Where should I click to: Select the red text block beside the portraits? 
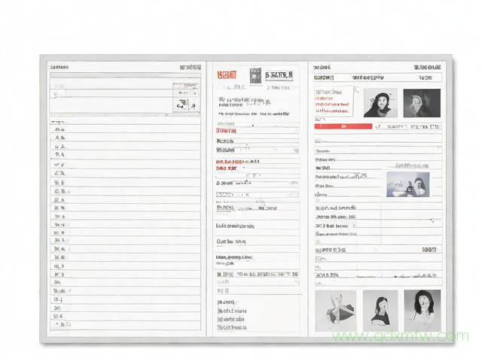[333, 102]
